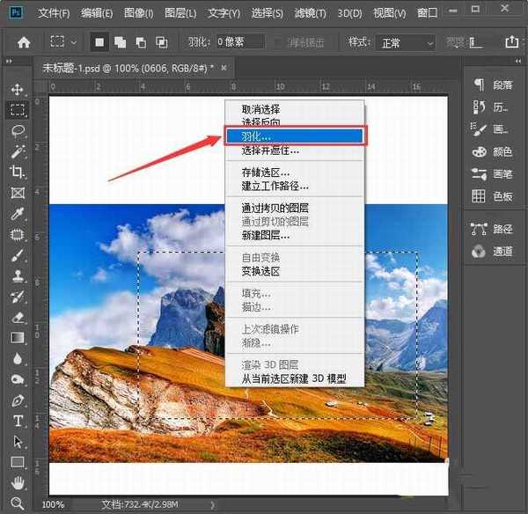Open the 颜色 (Color) panel
The width and height of the screenshot is (528, 514).
click(494, 151)
